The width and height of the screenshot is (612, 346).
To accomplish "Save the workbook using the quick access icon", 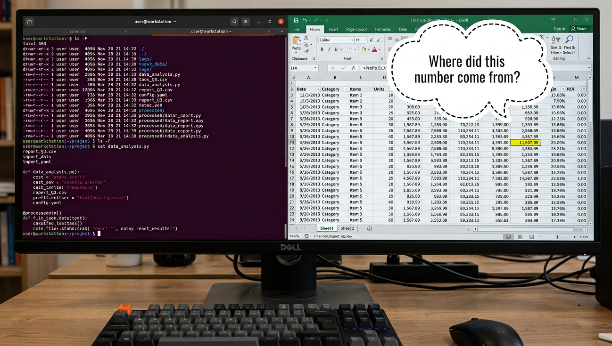I will click(x=296, y=20).
